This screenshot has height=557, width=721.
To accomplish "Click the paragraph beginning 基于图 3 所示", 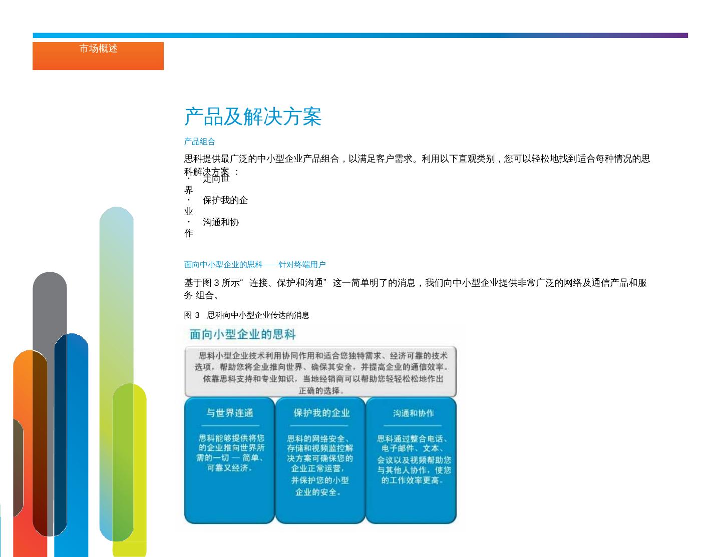I will point(416,289).
